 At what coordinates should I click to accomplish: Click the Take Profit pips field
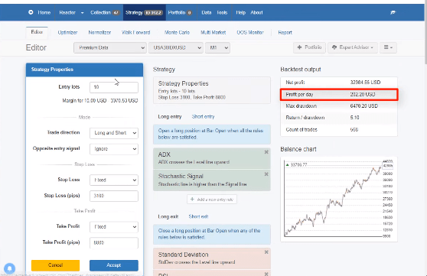coord(114,242)
